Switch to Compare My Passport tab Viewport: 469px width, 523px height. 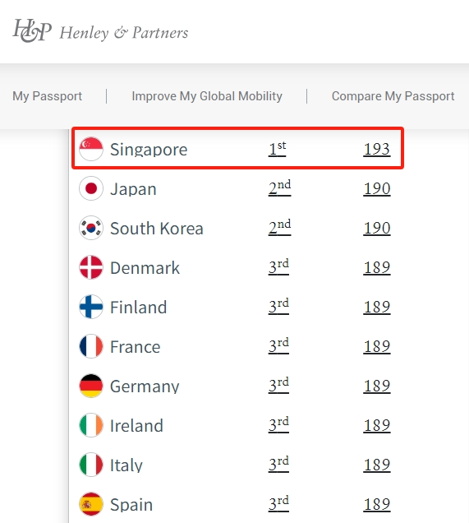coord(393,96)
